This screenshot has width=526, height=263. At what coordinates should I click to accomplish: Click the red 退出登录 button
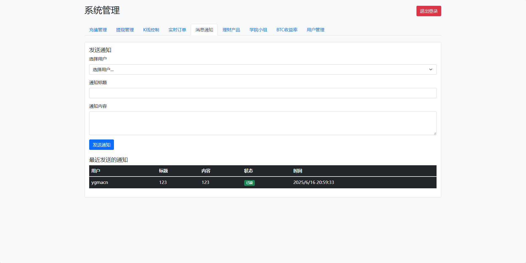click(429, 11)
